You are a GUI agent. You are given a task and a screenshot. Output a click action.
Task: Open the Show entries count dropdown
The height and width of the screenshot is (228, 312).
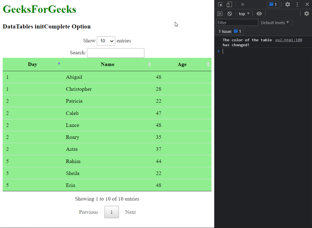tap(106, 41)
